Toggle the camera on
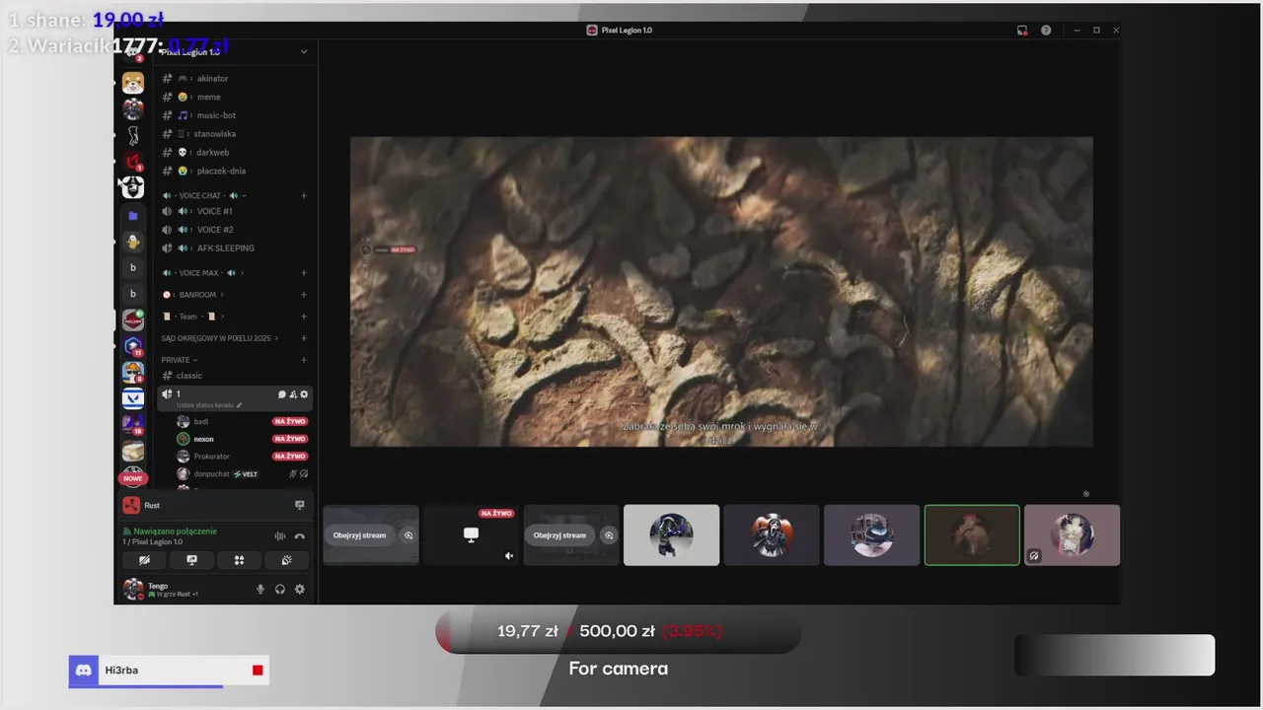 click(144, 560)
